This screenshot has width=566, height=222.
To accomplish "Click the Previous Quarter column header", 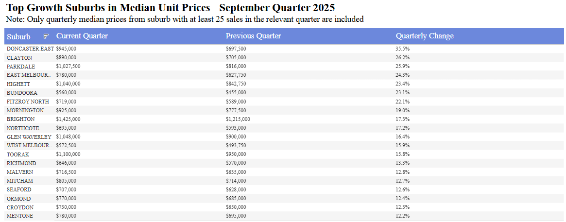I will [x=253, y=36].
